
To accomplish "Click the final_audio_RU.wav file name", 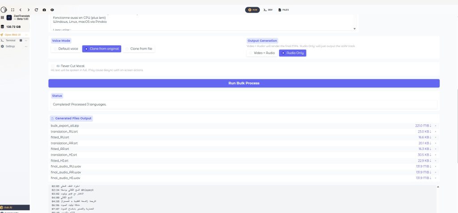I will (x=66, y=166).
